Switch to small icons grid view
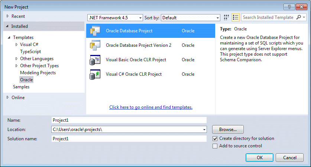Viewport: 311px width, 167px height. coord(226,18)
